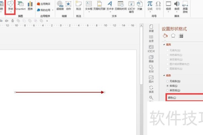The width and height of the screenshot is (203, 135).
Task: Open the customize quick access toolbar arrow
Action: click(47, 21)
